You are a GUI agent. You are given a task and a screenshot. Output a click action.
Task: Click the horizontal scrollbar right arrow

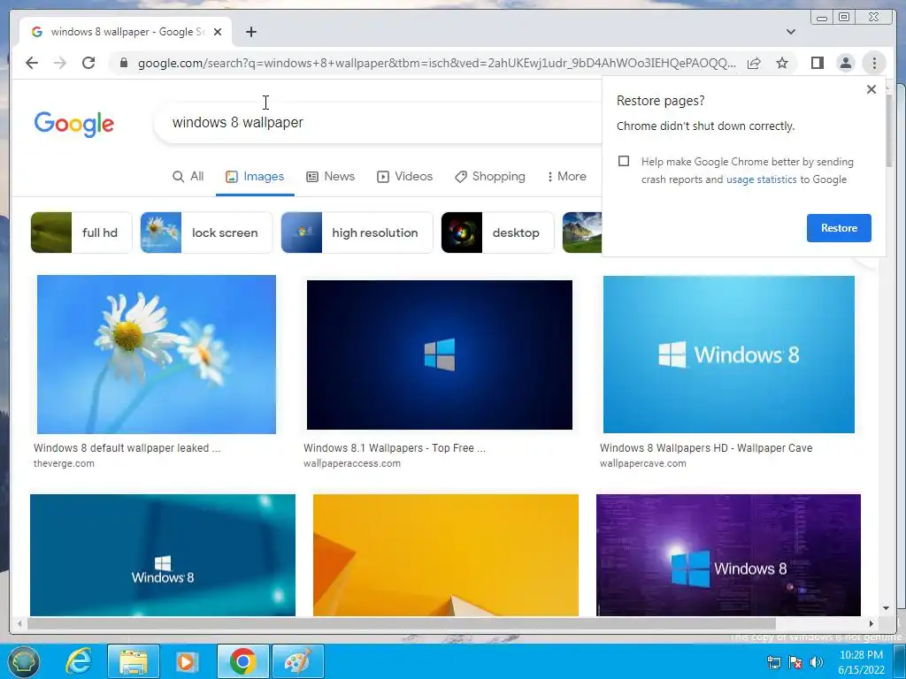coord(871,623)
